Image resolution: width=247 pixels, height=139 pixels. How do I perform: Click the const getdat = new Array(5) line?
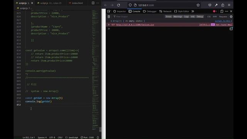click(44, 98)
